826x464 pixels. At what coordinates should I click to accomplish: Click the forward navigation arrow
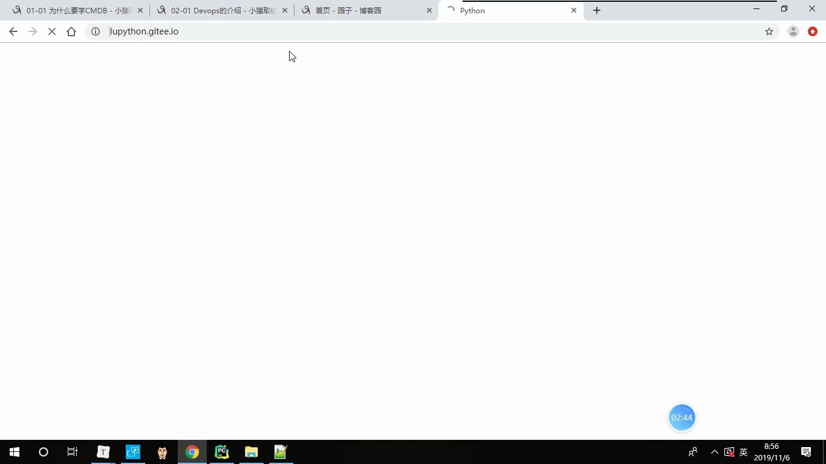[x=33, y=31]
